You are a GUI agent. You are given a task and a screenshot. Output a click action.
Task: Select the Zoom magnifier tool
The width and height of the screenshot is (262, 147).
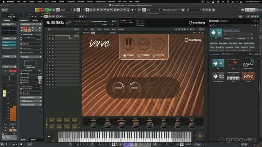tap(111, 10)
